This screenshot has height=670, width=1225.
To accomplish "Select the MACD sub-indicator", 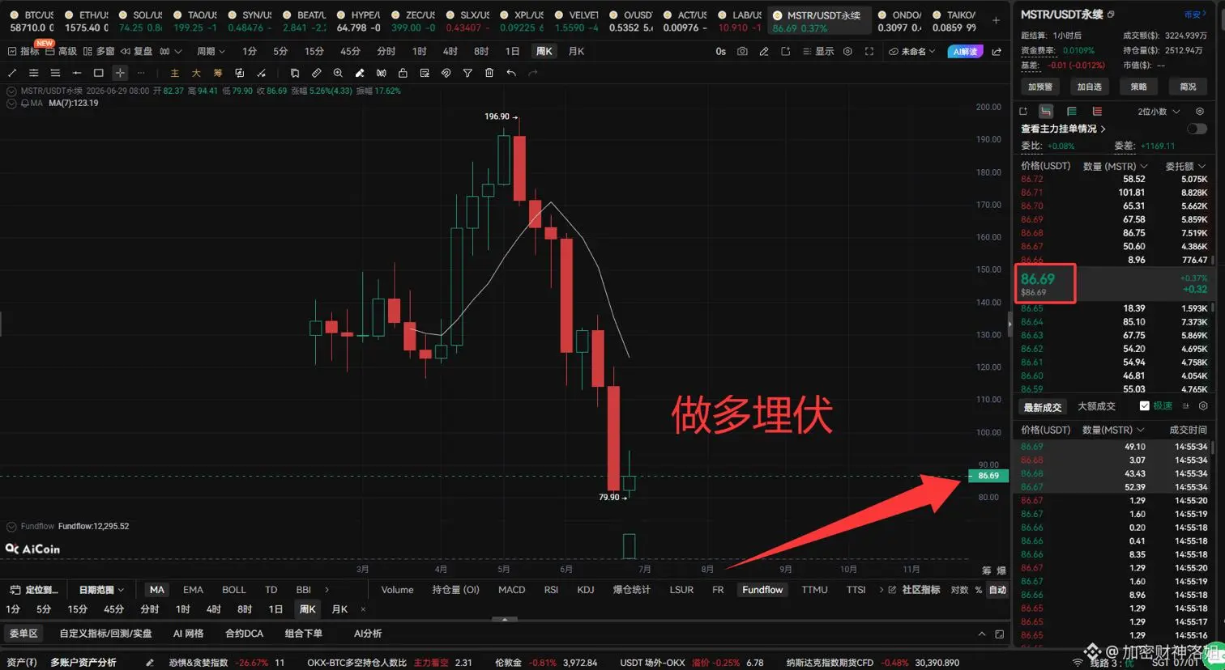I will [511, 590].
